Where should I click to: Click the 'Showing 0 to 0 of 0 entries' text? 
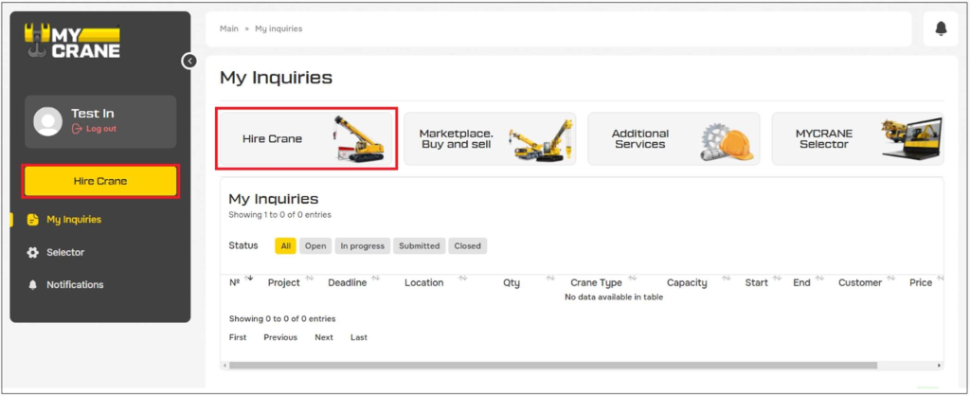[282, 318]
